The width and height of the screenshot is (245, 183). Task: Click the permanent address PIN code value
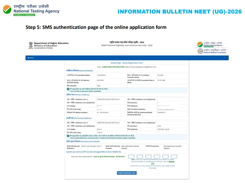tap(99, 133)
